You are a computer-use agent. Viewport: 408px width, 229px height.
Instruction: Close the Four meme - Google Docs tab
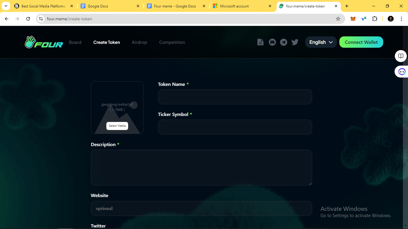click(204, 6)
